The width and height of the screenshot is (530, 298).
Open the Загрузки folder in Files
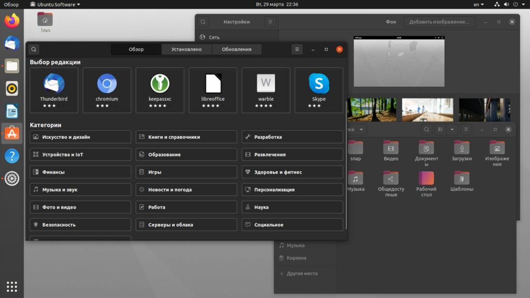[x=462, y=151]
